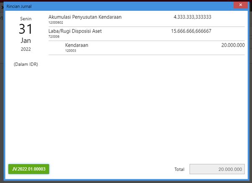The width and height of the screenshot is (252, 183).
Task: Click the Total label text
Action: pos(179,169)
